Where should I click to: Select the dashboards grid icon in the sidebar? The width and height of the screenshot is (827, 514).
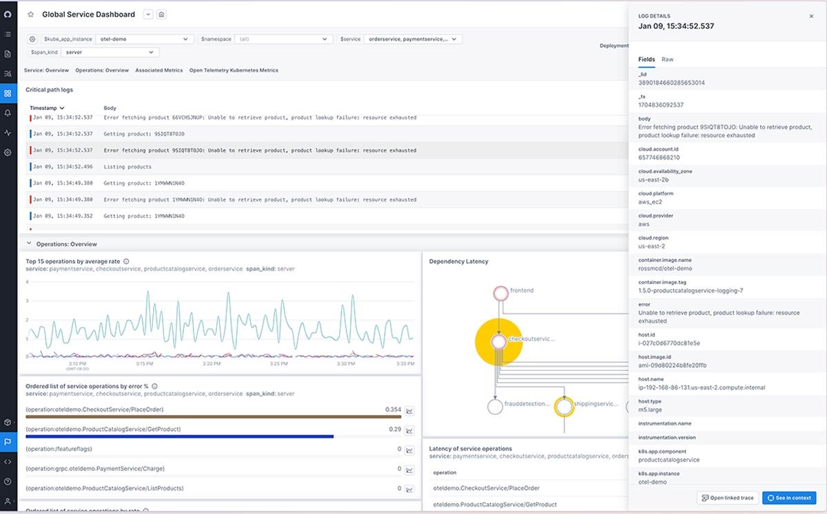pos(8,93)
